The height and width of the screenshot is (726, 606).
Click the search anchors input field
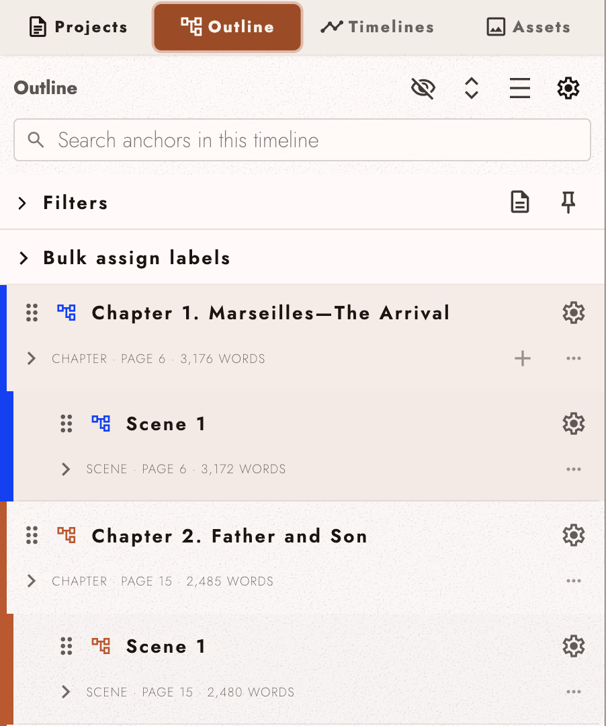[302, 140]
